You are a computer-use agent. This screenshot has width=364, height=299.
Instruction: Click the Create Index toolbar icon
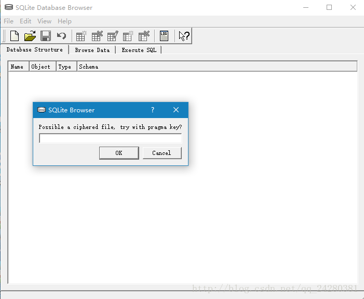point(128,36)
